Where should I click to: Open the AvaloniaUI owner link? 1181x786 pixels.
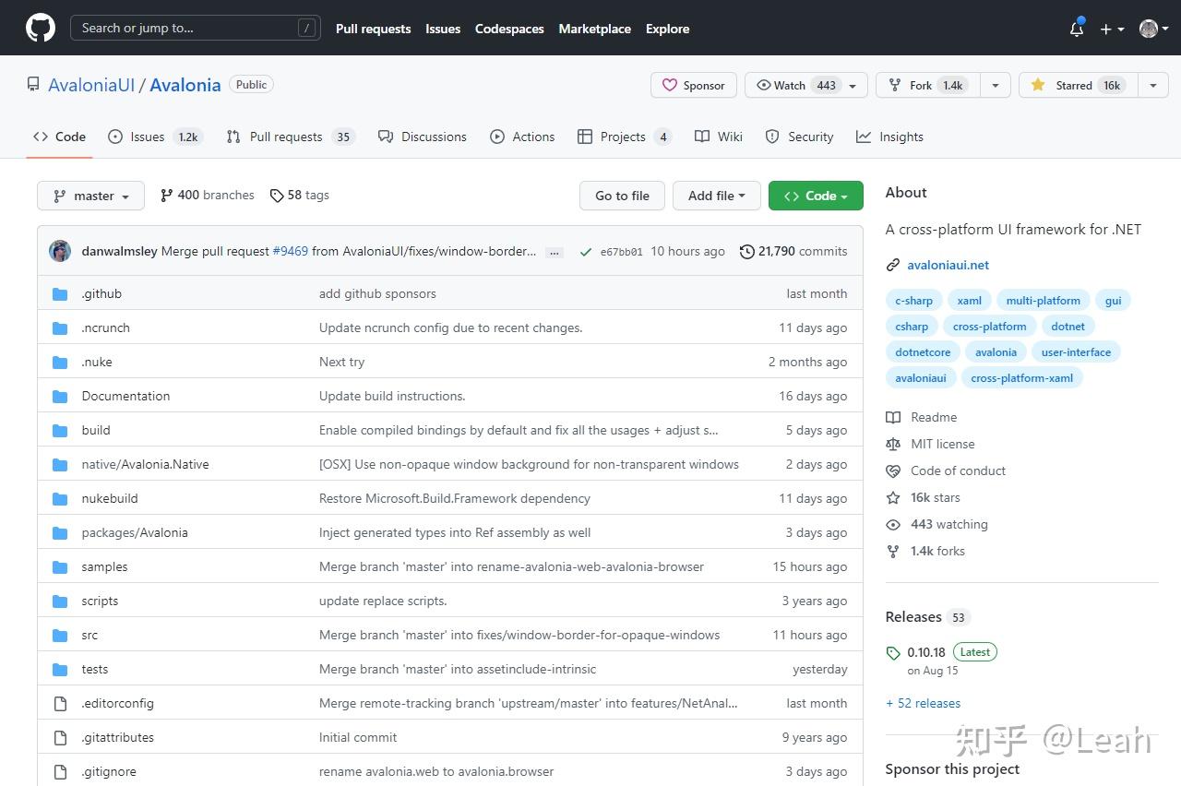pos(91,85)
